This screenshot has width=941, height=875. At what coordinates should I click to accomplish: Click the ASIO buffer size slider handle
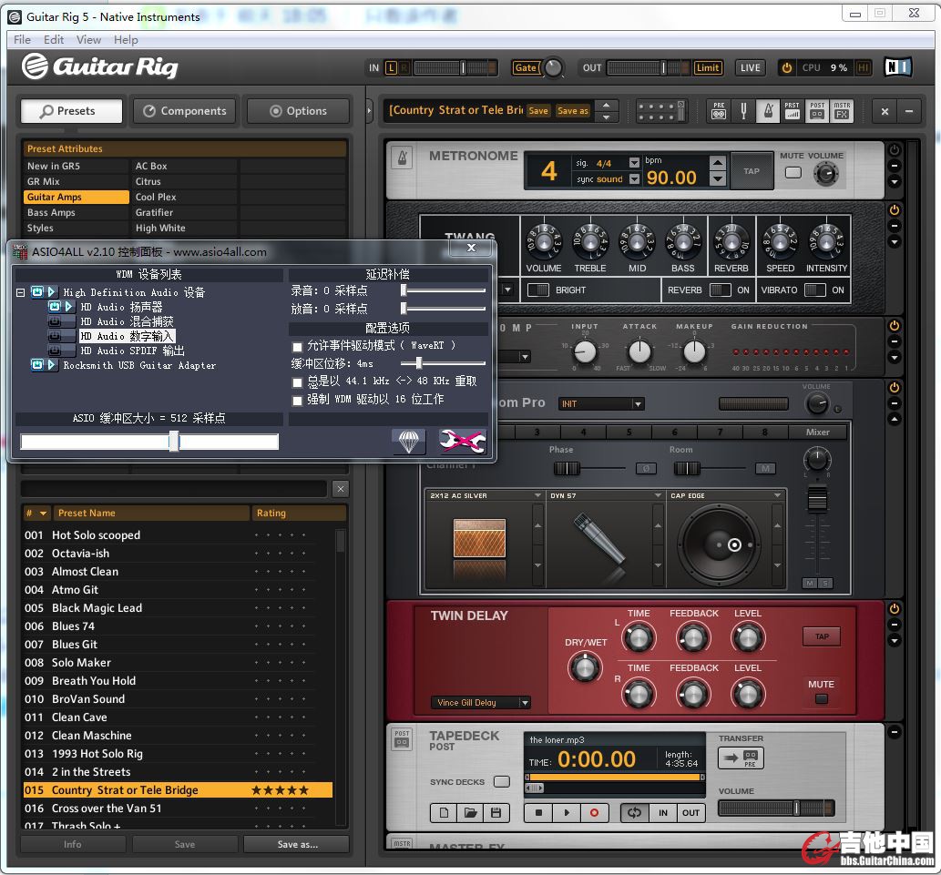coord(174,442)
